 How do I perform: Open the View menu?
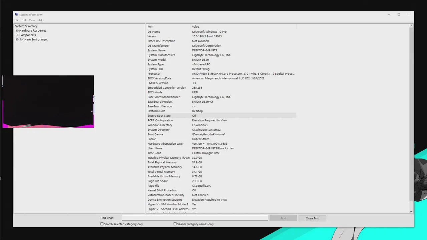pos(32,20)
